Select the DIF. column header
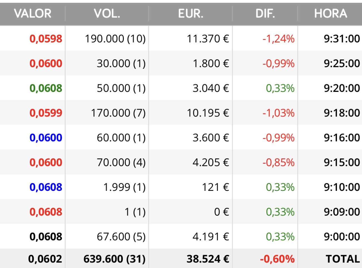Viewport: 362px width, 268px height. (265, 13)
